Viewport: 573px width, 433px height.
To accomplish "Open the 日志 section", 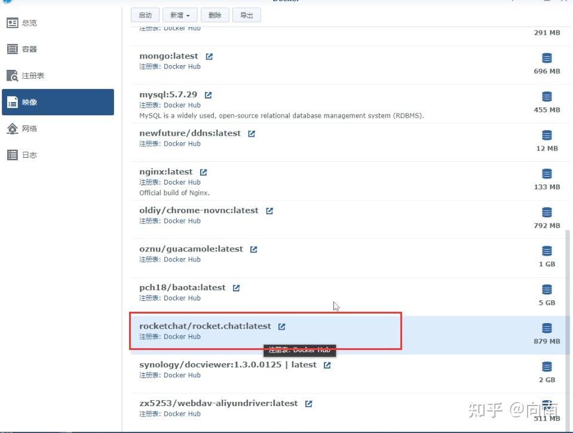I will coord(13,155).
